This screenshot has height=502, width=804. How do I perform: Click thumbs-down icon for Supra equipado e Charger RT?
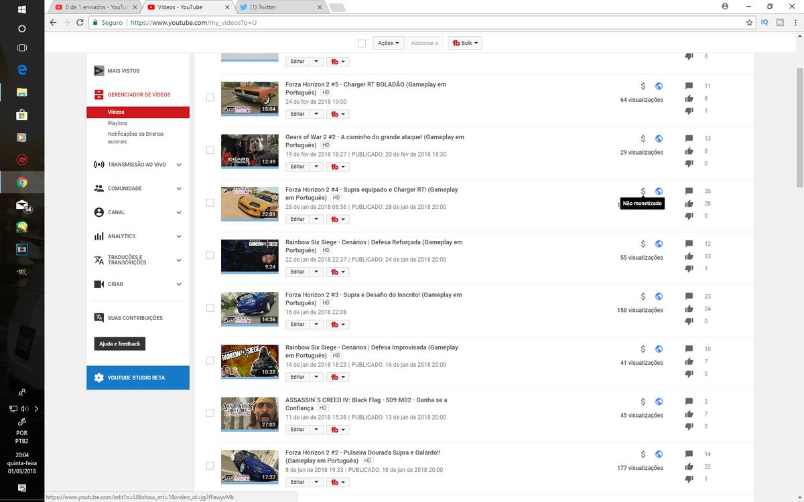pyautogui.click(x=689, y=216)
